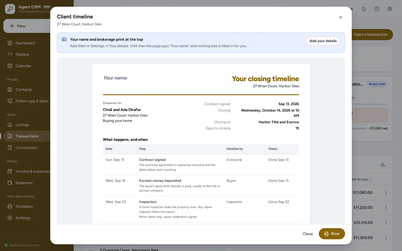Open Income & expenses sidebar icon
Image resolution: width=402 pixels, height=251 pixels.
click(x=10, y=171)
